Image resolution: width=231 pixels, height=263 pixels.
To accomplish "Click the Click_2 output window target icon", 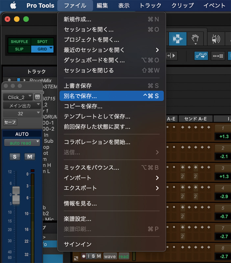I will pos(38,97).
